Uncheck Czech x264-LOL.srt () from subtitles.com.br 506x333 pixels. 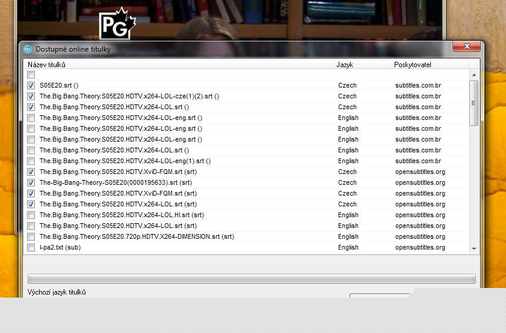point(31,107)
